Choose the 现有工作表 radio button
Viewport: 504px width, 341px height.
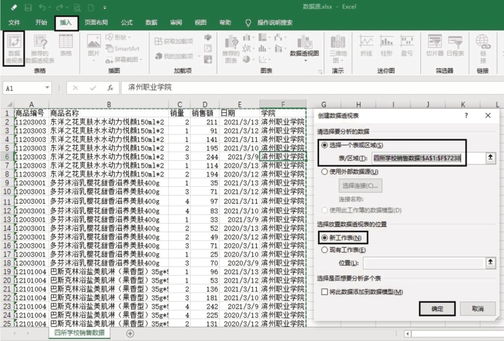(326, 249)
